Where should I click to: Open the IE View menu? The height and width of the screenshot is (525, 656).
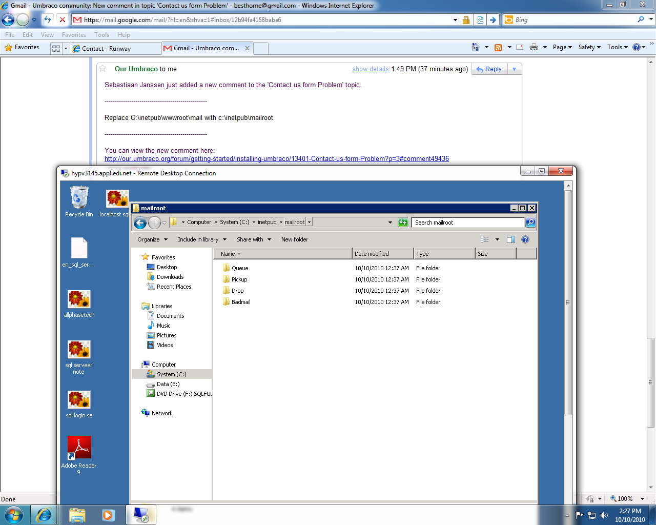(x=47, y=35)
